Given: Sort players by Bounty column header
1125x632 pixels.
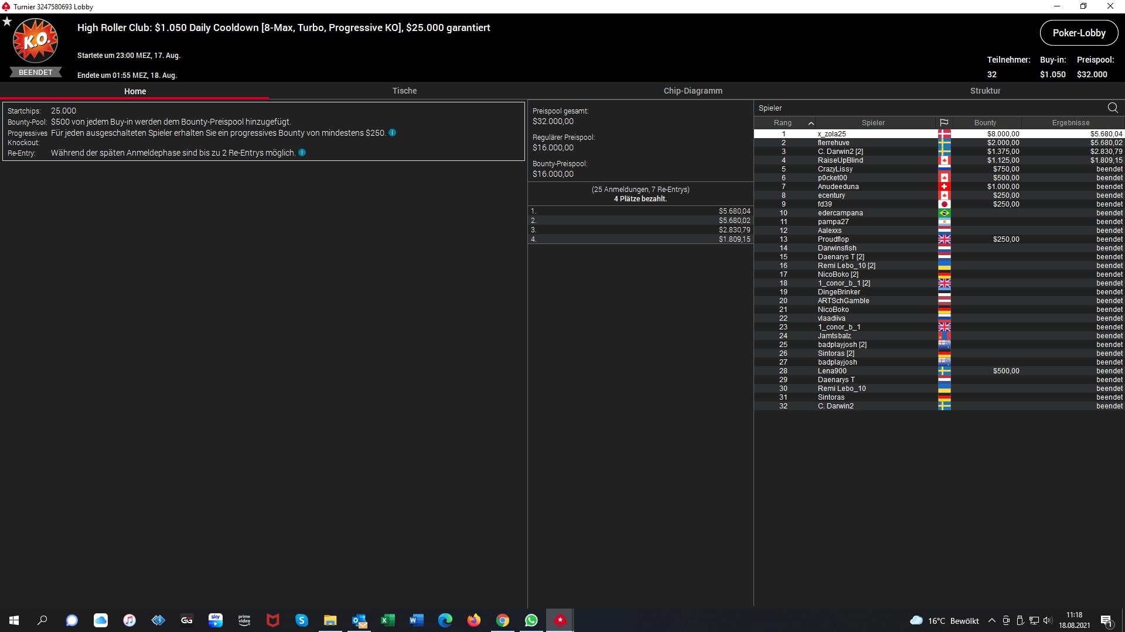Looking at the screenshot, I should point(984,123).
